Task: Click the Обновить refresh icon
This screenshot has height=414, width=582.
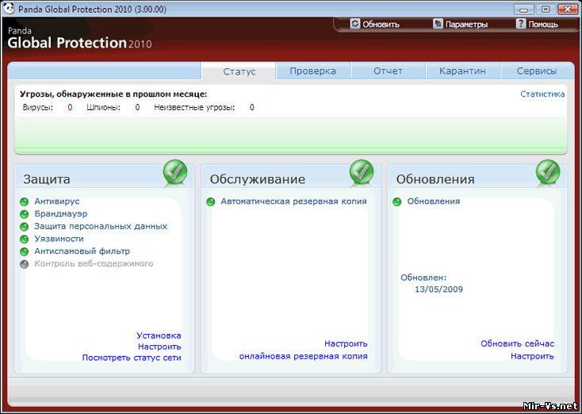Action: click(355, 24)
